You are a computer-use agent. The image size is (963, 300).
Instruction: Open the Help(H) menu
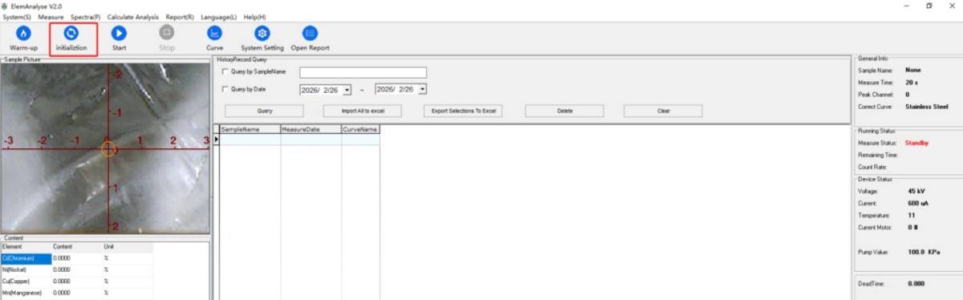pos(254,17)
